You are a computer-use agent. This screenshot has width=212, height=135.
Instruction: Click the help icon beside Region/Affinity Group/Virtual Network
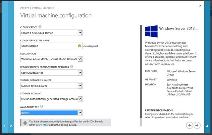click(72, 67)
